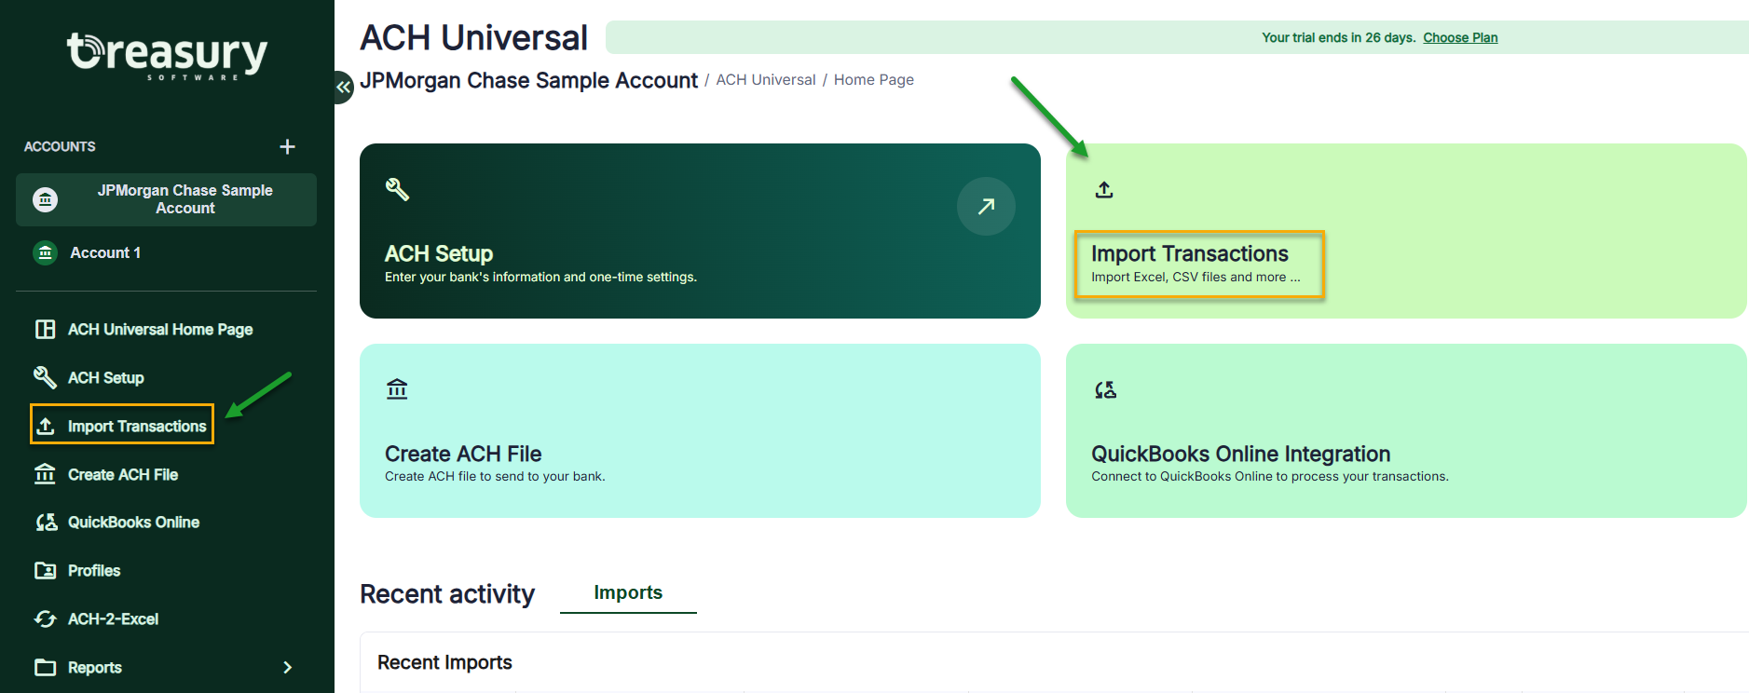Open Profiles from the sidebar
The image size is (1749, 693).
tap(93, 571)
